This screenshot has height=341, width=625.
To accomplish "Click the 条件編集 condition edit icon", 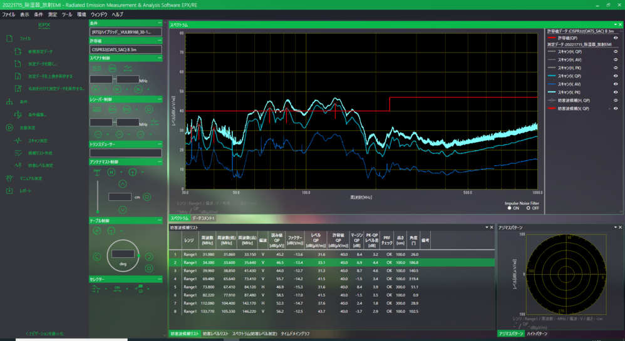I will 18,115.
